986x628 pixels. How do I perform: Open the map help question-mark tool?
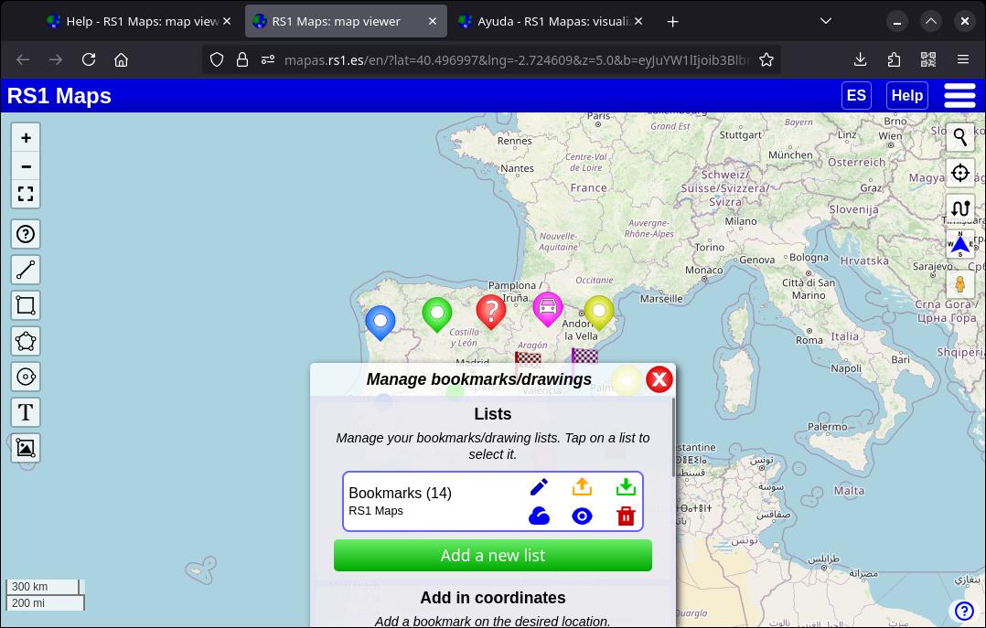point(26,235)
